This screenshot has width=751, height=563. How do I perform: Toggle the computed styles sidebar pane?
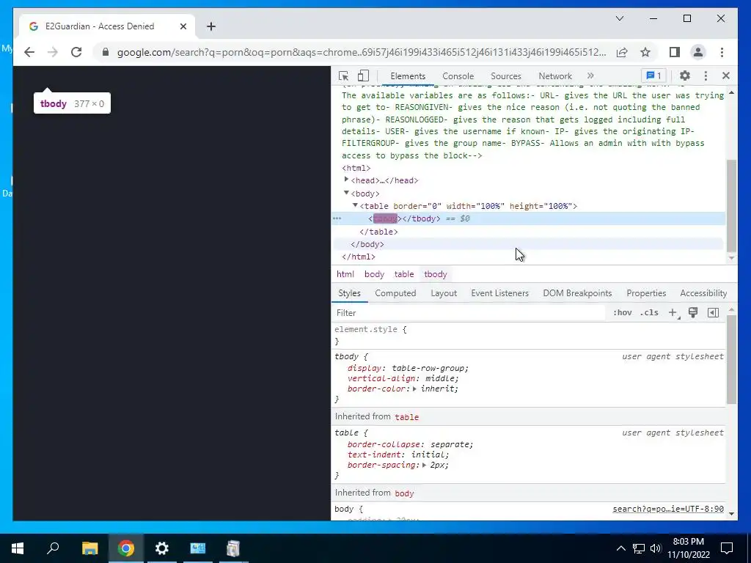click(713, 312)
